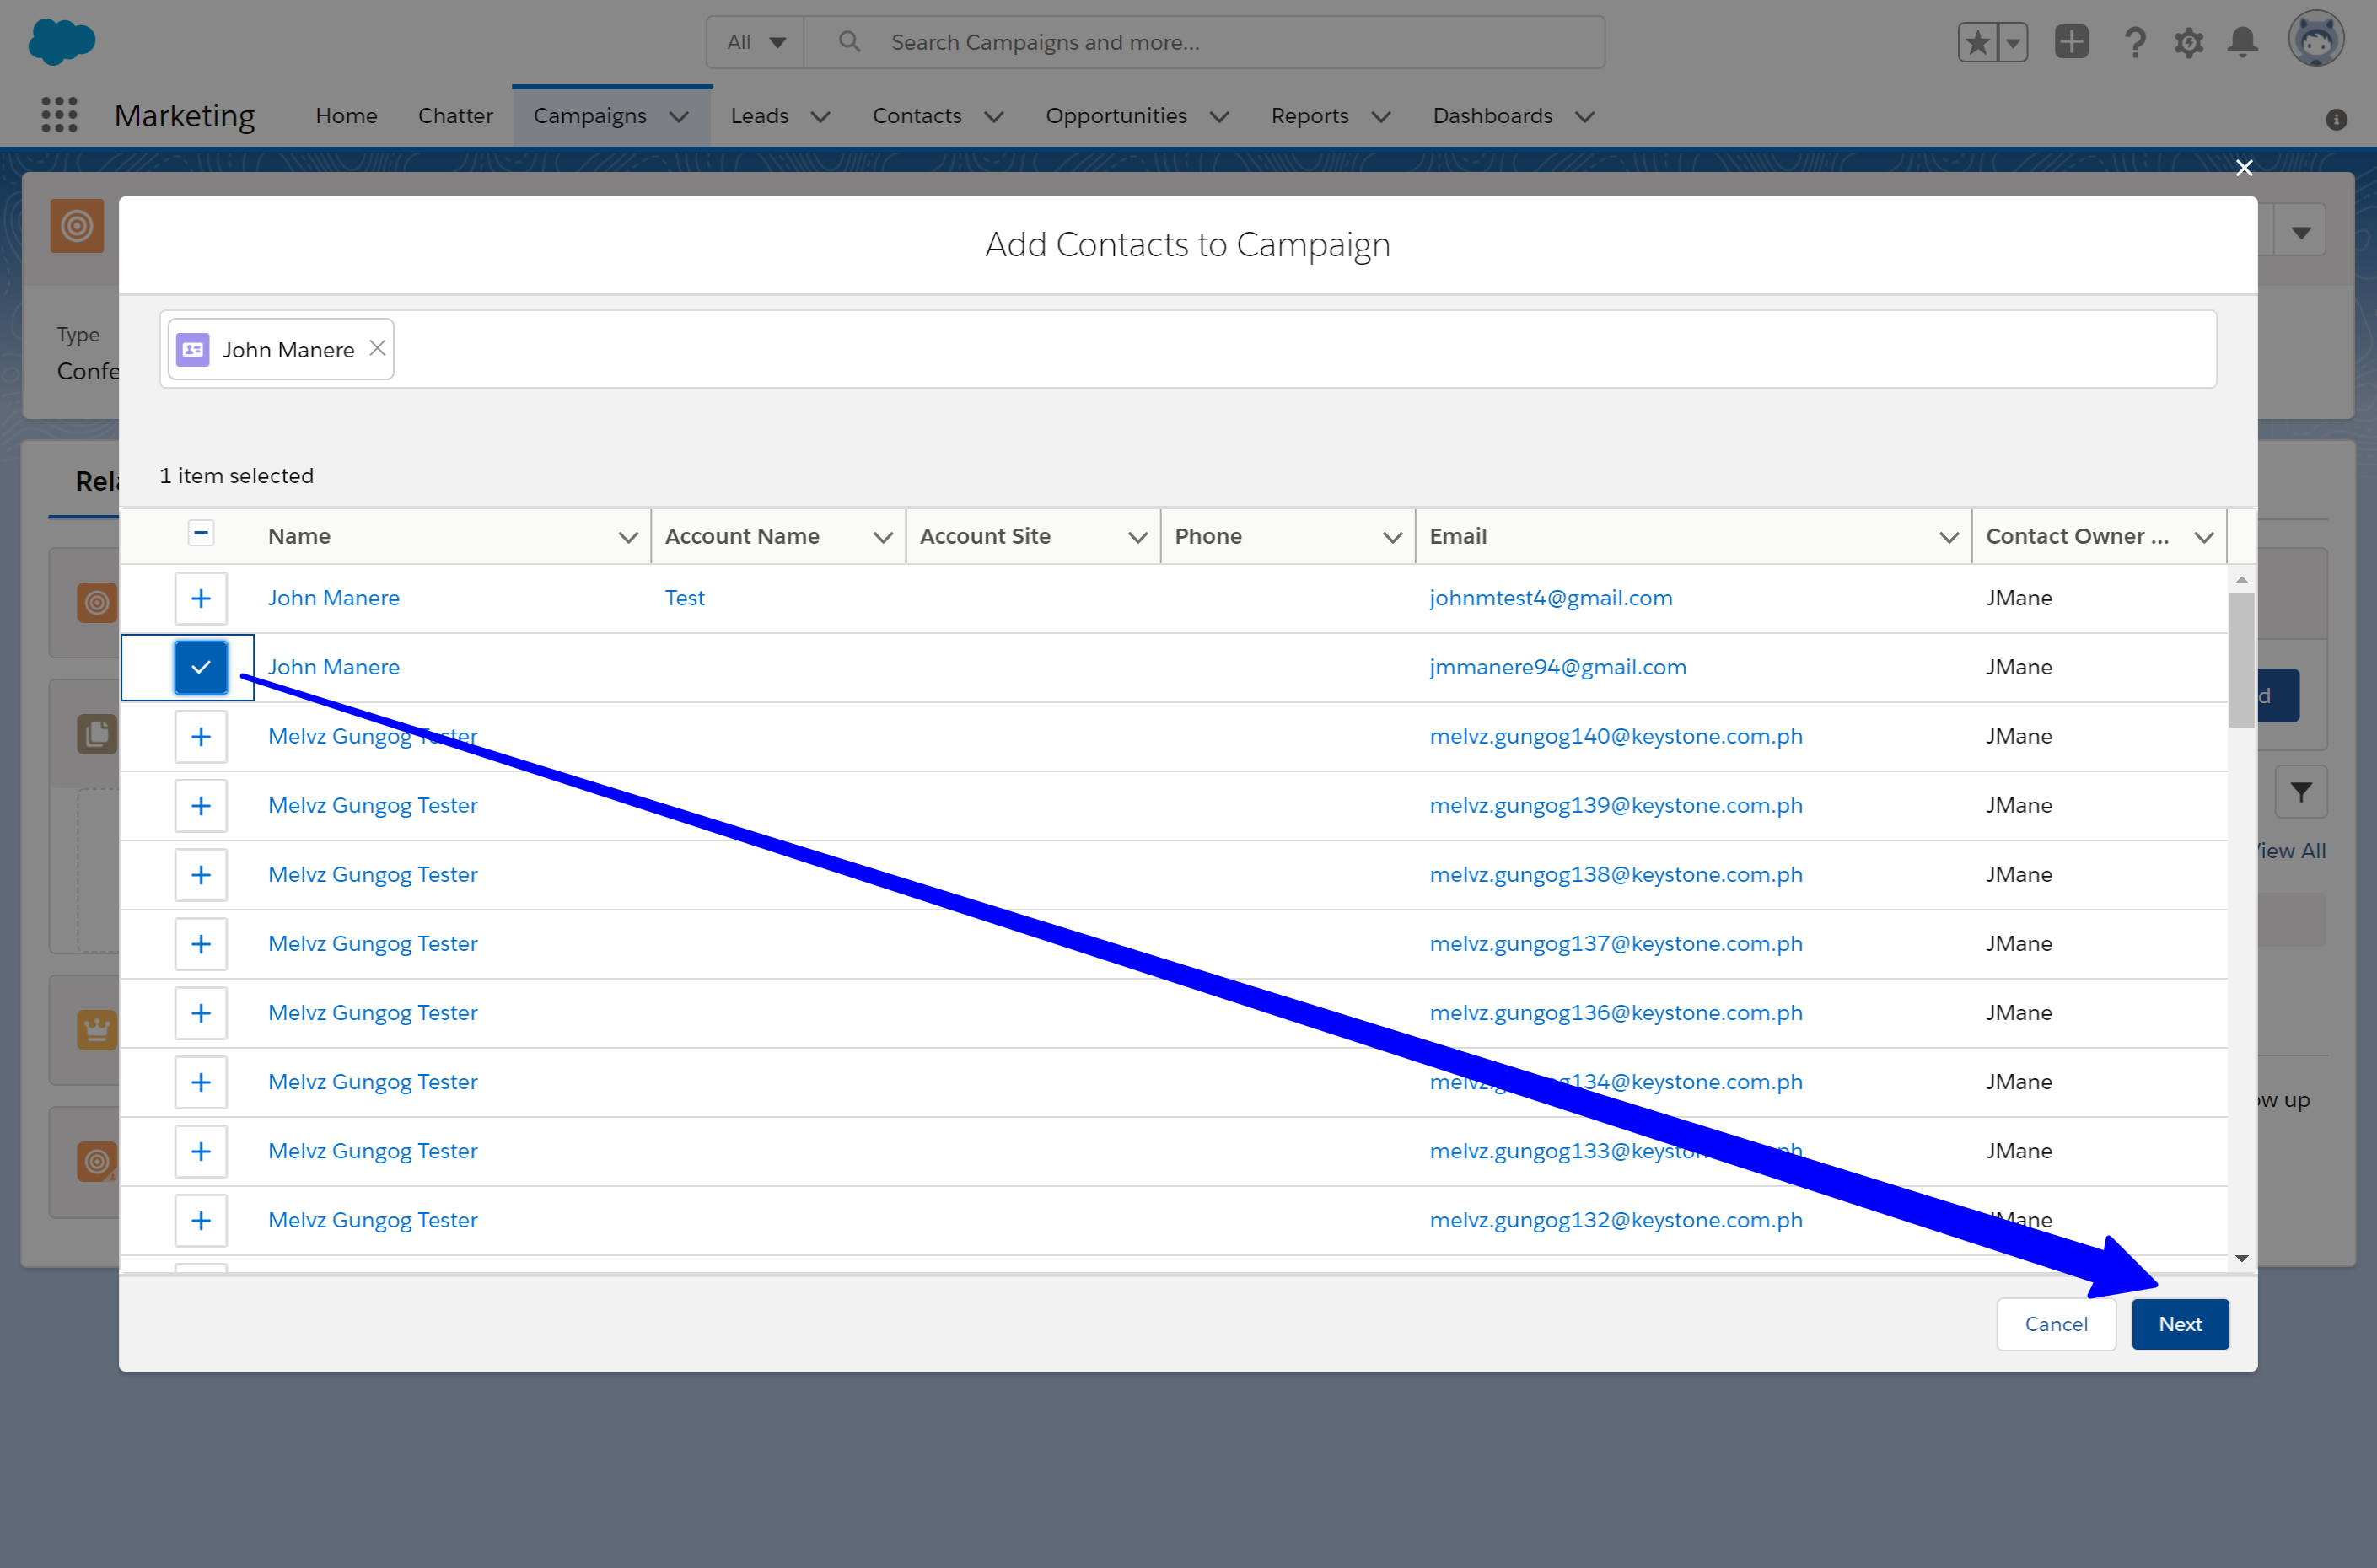Open the All search scope dropdown

tap(756, 42)
